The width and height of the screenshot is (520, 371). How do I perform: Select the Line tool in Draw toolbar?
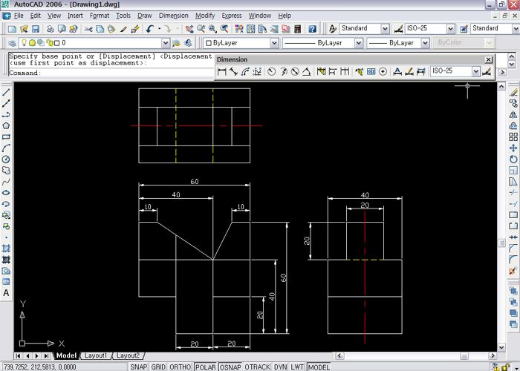[x=6, y=92]
